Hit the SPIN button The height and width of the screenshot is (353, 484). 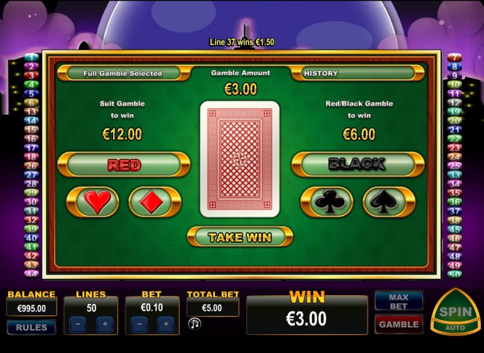point(455,312)
